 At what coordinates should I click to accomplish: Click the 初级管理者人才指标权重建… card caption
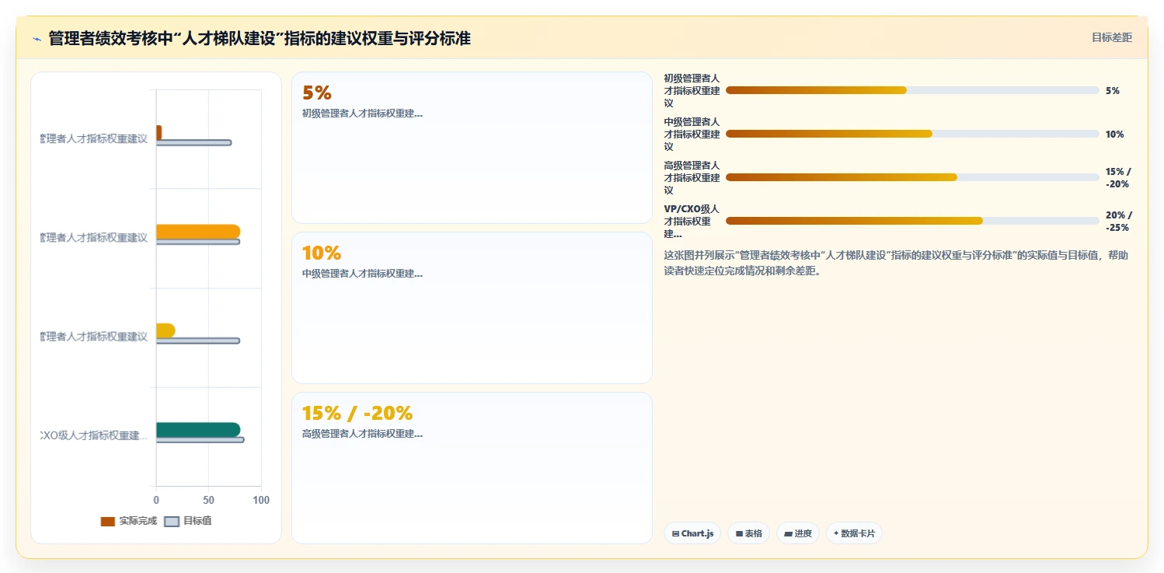pyautogui.click(x=362, y=114)
